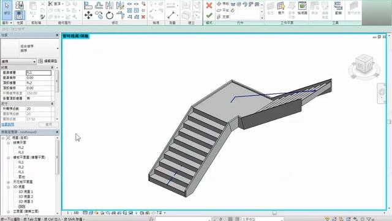
Task: Select the Support (支撐) component tool
Action: click(222, 17)
